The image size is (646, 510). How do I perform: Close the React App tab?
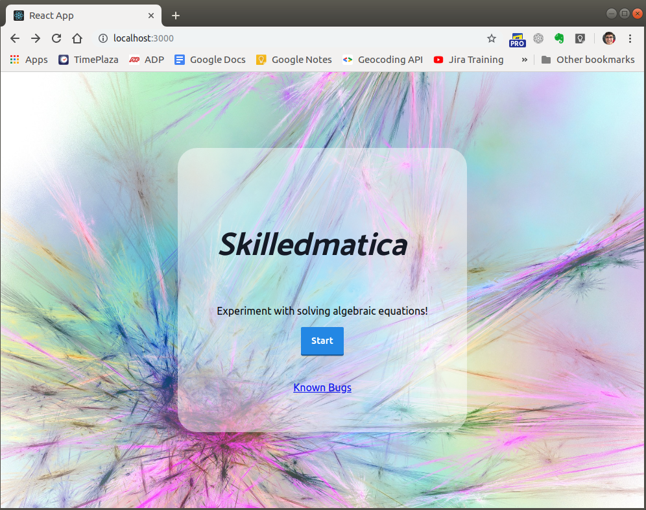click(150, 16)
